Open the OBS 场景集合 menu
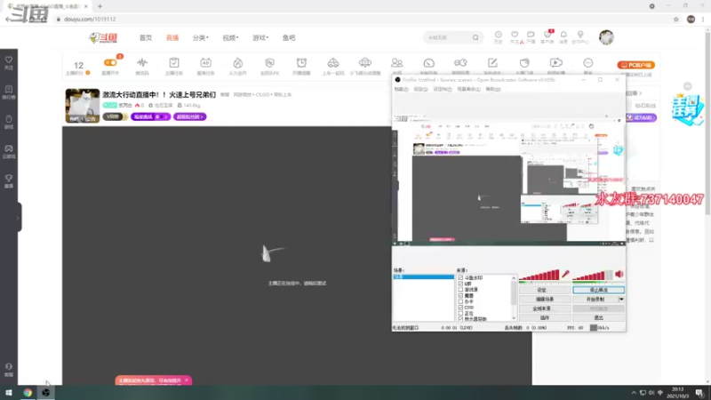 coord(468,90)
